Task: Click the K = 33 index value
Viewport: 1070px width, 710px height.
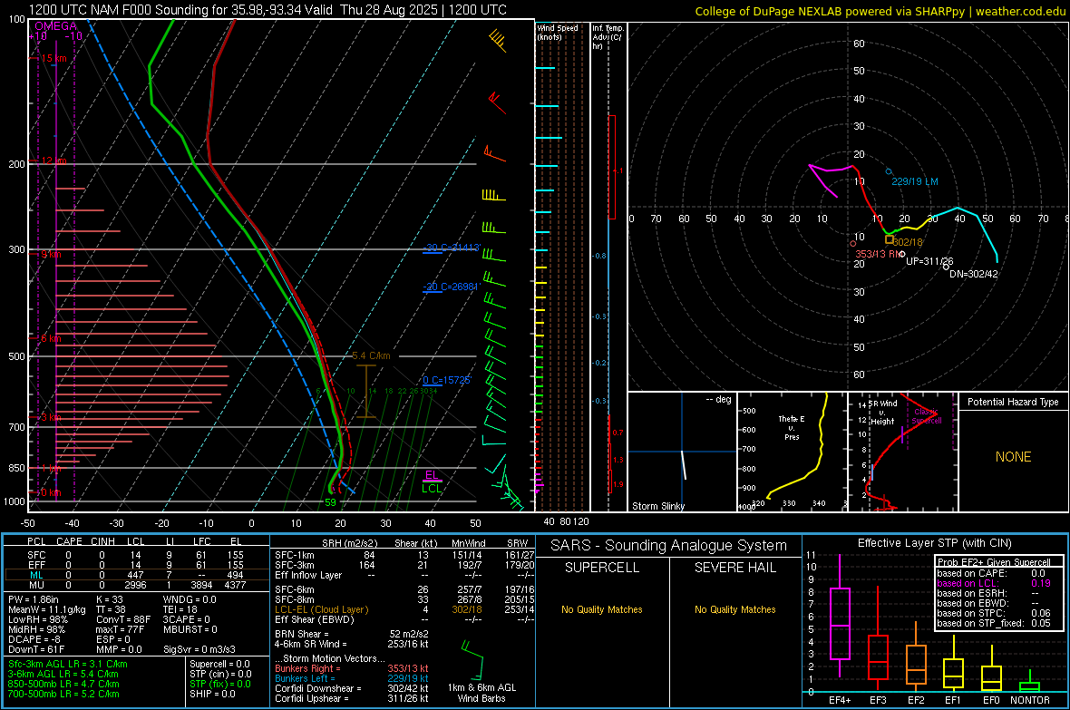Action: [109, 599]
